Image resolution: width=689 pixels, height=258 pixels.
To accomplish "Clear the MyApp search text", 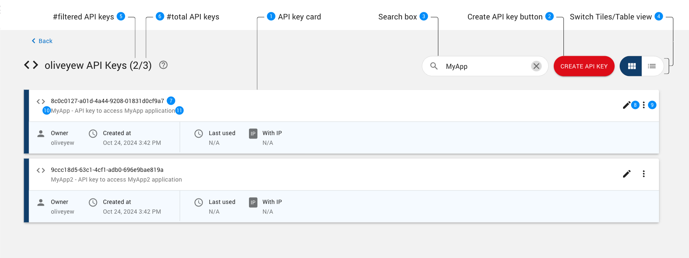I will coord(536,66).
